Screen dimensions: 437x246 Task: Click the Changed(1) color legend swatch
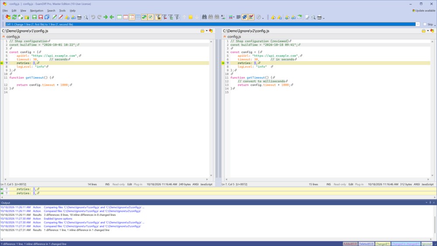coord(383,244)
